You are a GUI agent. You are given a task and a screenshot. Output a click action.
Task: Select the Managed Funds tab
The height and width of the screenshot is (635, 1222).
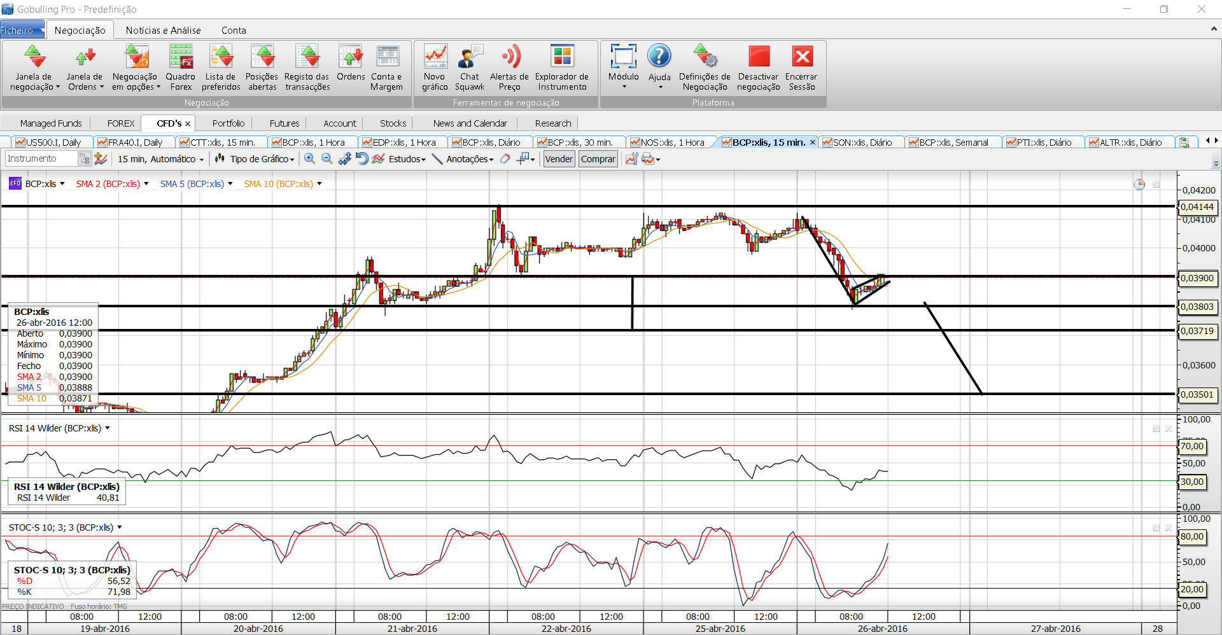(51, 123)
